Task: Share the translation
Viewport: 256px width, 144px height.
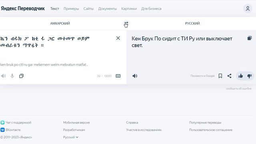Action: 229,76
